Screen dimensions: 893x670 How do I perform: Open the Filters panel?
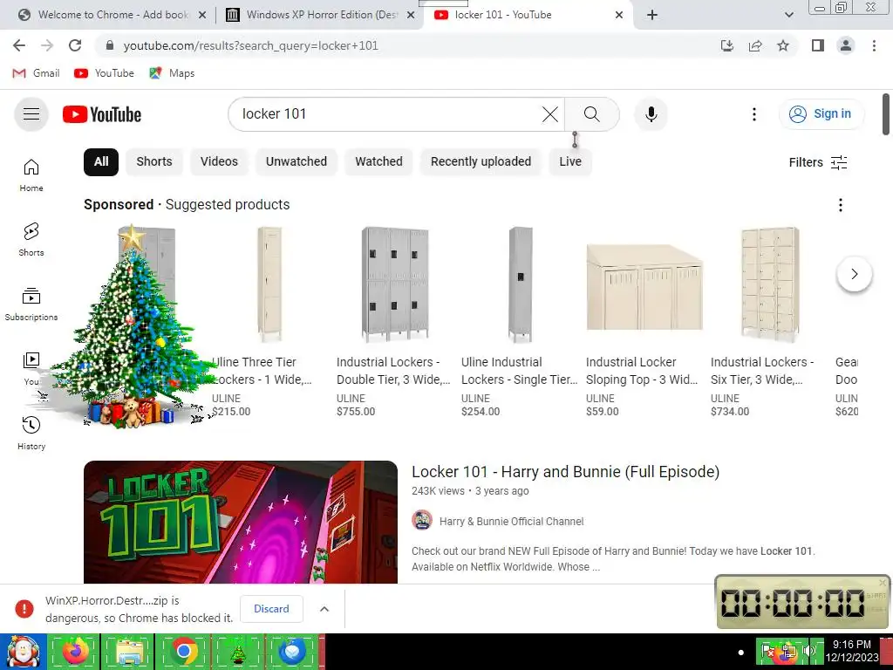click(x=818, y=162)
